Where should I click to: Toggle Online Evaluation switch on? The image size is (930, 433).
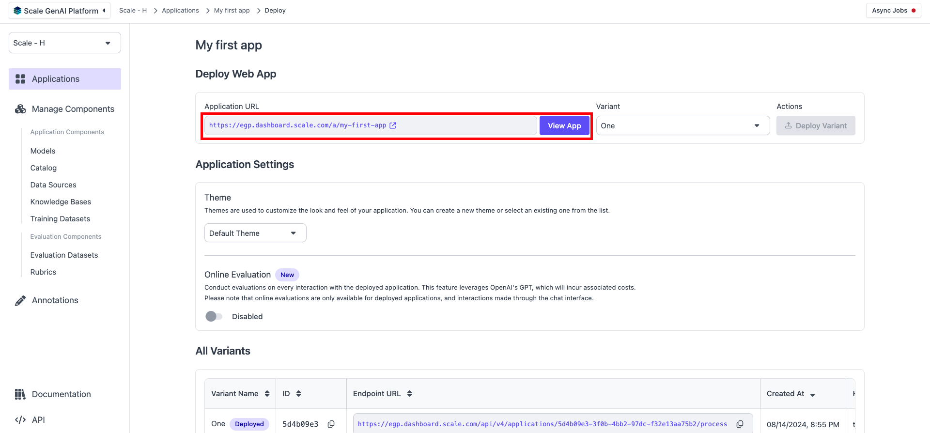point(214,316)
